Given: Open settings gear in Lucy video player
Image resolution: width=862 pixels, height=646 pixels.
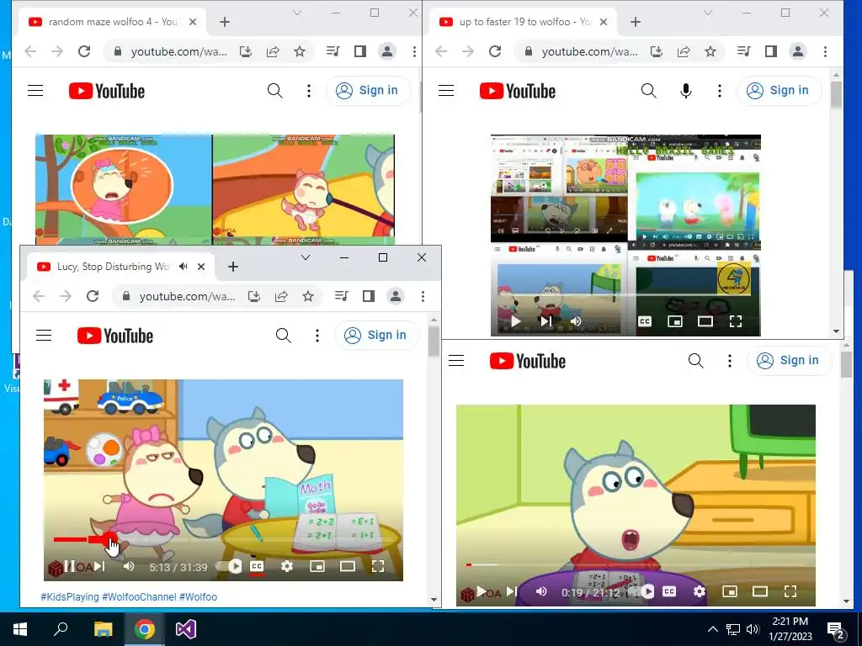Looking at the screenshot, I should tap(287, 566).
